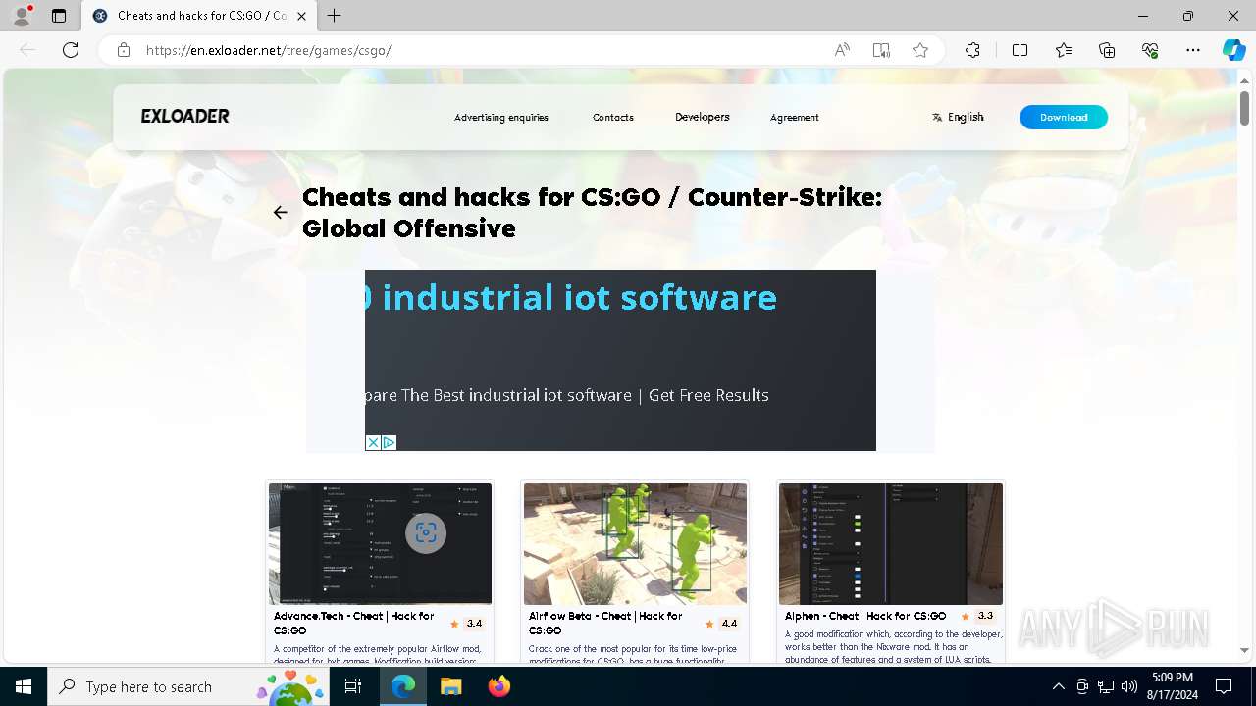This screenshot has height=706, width=1256.
Task: Open the Agreement page
Action: coord(795,117)
